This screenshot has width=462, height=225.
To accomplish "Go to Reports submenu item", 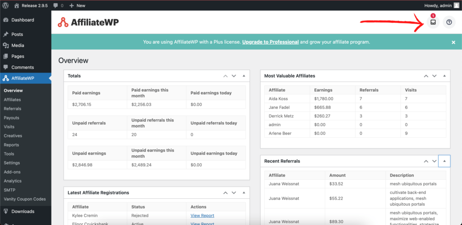I will pyautogui.click(x=11, y=145).
